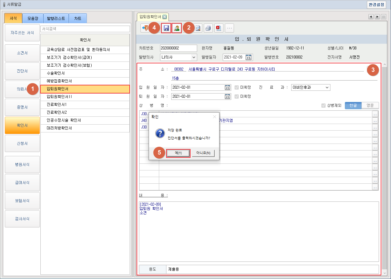Click the patient lookup person icon
Screen dimensions: 391x279
(x=177, y=28)
